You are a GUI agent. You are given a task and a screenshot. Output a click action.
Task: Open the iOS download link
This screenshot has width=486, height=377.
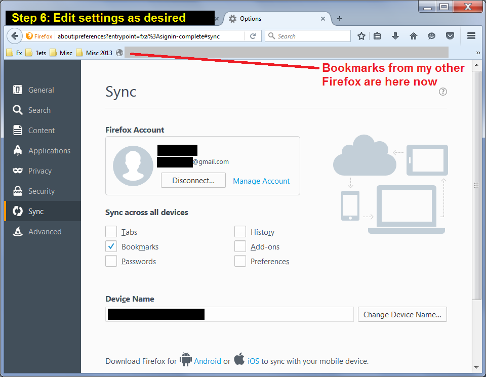tap(253, 361)
